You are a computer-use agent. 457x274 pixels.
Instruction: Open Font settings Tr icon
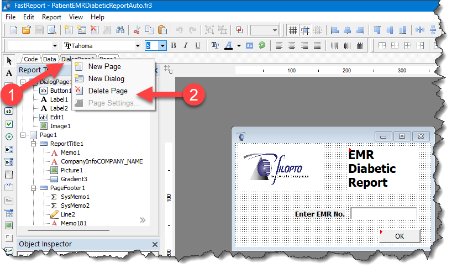pos(215,45)
